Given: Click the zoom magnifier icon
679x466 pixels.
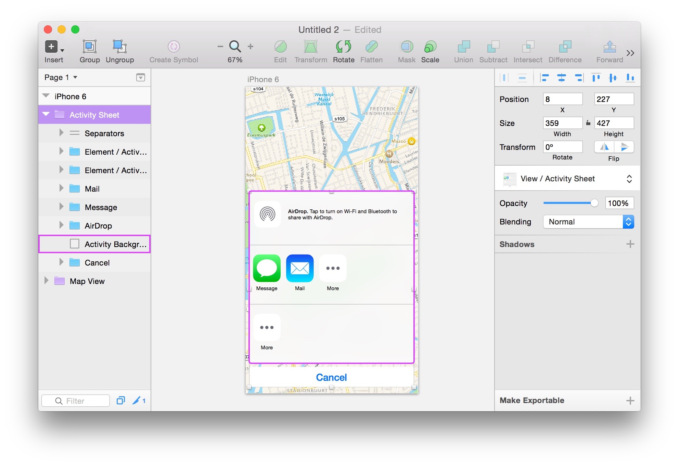Looking at the screenshot, I should 235,47.
